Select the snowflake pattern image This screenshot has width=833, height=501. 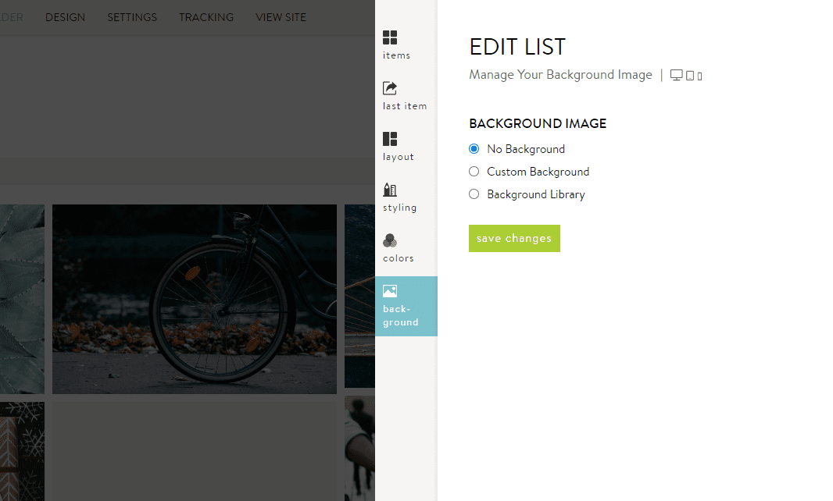coord(22,451)
